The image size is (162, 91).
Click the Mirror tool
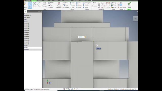(x=85, y=7)
